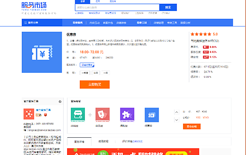
Task: Open the 店铺装修 navigation item
Action: [x=121, y=23]
